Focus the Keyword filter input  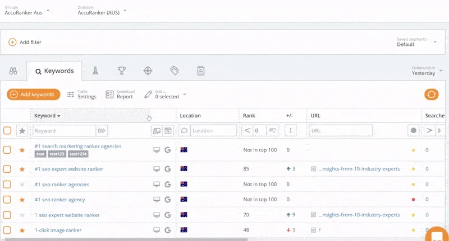coord(64,131)
